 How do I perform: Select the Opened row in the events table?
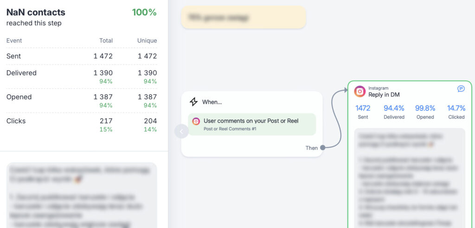click(x=82, y=101)
